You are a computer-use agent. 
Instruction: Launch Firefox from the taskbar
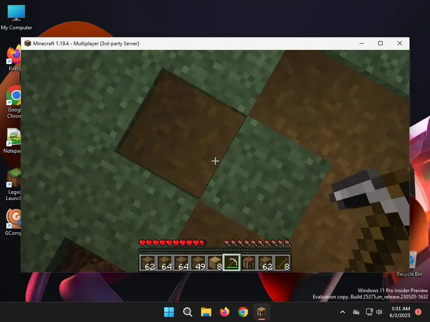(225, 312)
